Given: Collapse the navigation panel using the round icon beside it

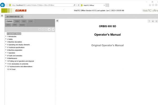Looking at the screenshot, I should click(x=57, y=21).
